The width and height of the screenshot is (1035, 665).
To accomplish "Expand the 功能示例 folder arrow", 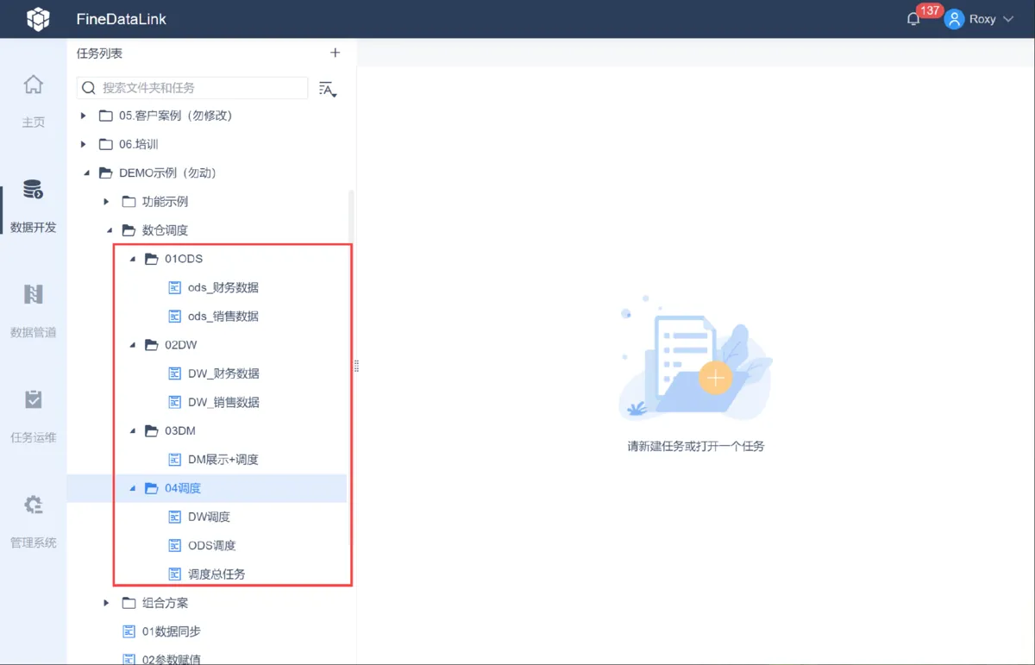I will [x=107, y=202].
